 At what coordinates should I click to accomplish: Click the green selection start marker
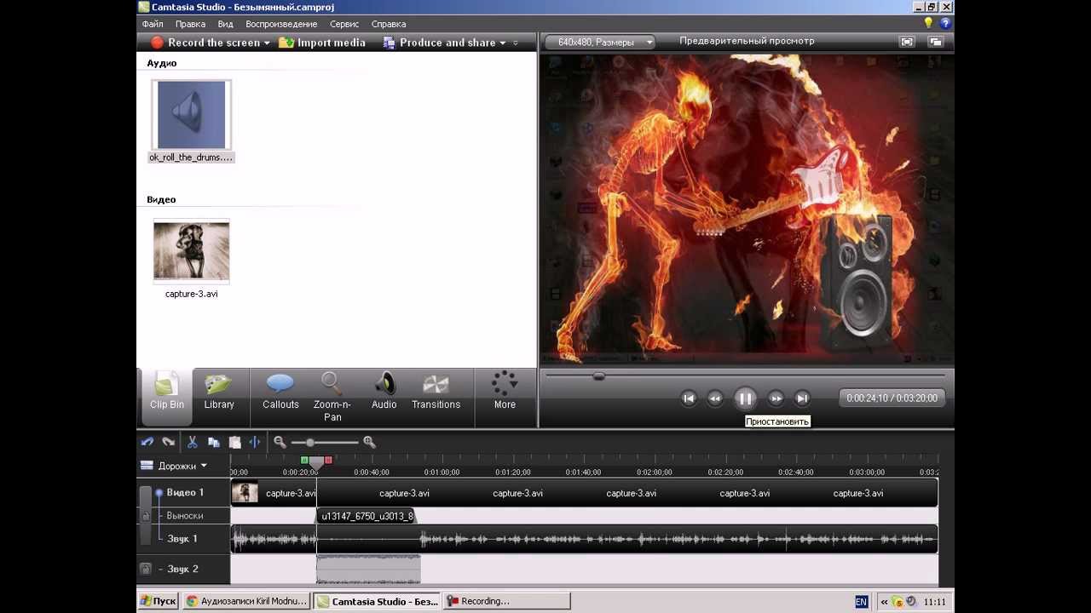pos(304,460)
